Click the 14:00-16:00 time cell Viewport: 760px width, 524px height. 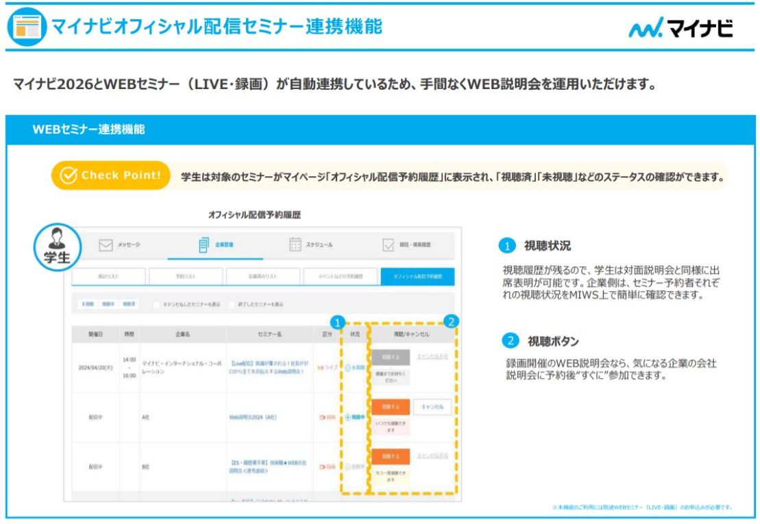[x=130, y=368]
